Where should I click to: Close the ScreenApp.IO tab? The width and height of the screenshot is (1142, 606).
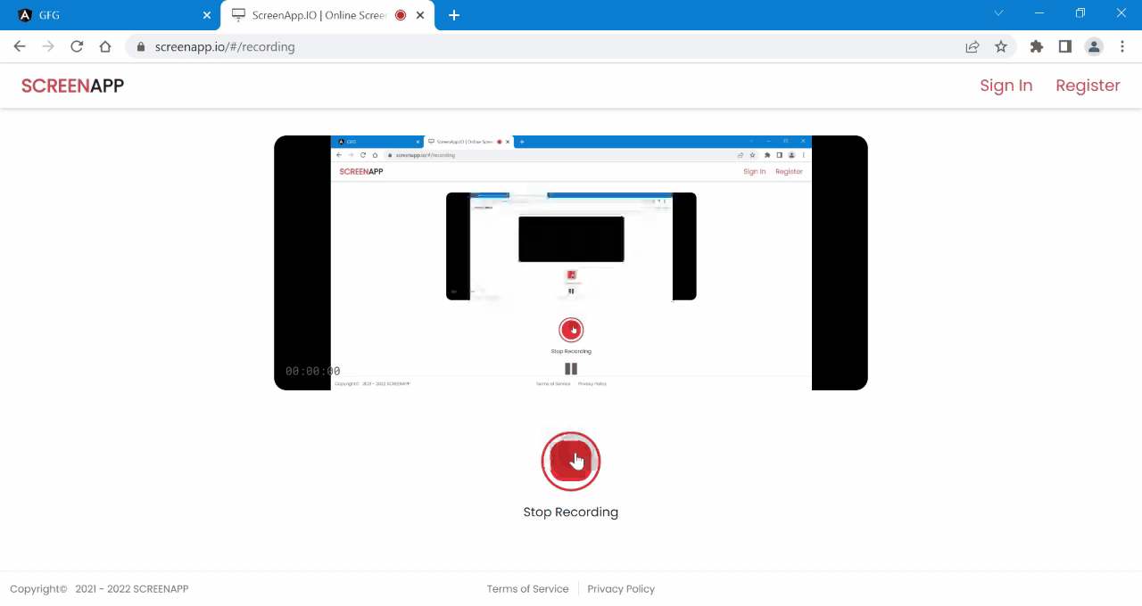point(420,15)
